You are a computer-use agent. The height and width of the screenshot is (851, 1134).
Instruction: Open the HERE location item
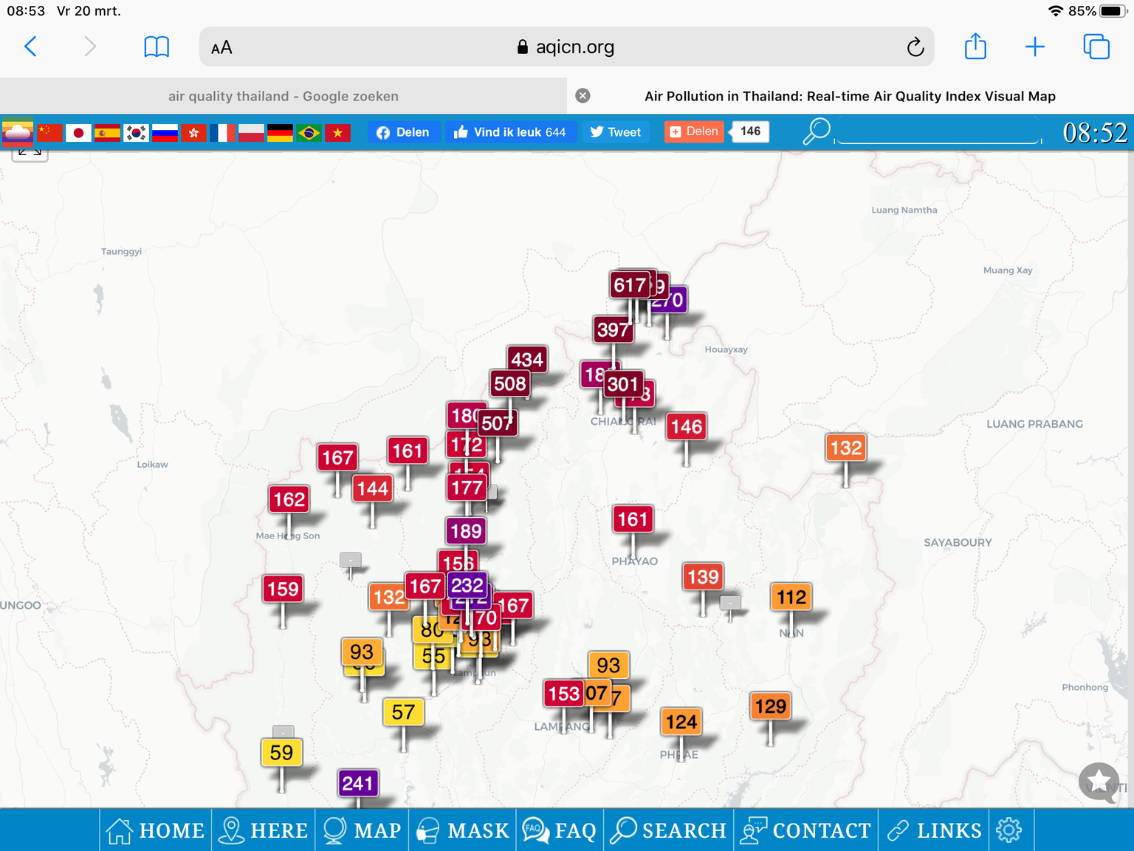pyautogui.click(x=264, y=830)
